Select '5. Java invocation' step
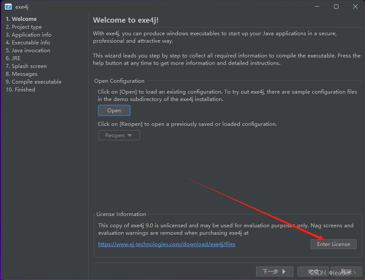Image resolution: width=365 pixels, height=280 pixels. click(28, 51)
